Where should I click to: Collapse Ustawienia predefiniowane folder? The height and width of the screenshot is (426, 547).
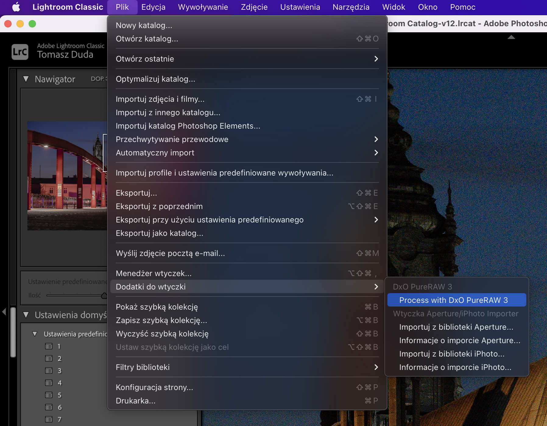click(x=35, y=334)
